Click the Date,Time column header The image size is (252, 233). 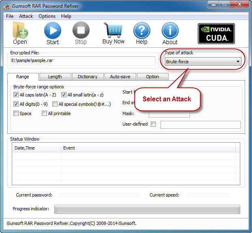click(36, 148)
